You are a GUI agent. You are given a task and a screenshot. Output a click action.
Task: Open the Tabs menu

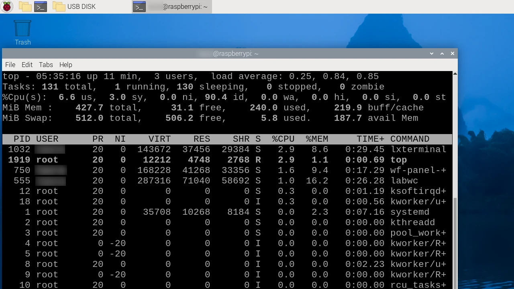point(46,65)
